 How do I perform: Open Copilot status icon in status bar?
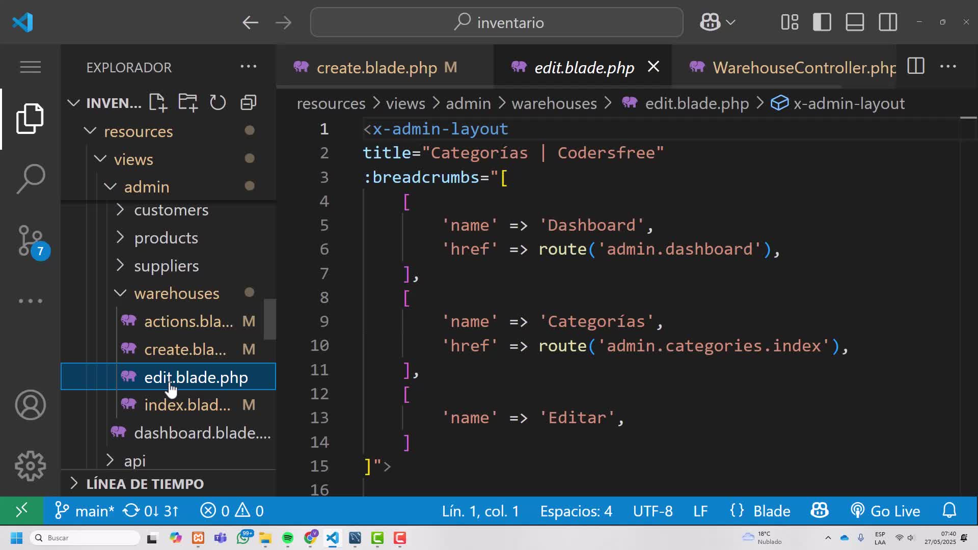820,511
